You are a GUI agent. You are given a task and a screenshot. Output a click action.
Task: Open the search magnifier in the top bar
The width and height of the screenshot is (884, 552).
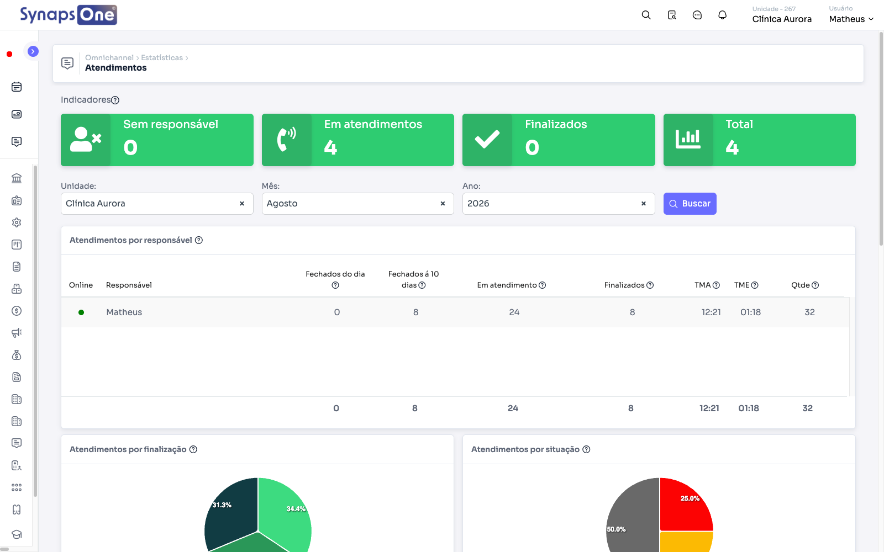pos(646,15)
